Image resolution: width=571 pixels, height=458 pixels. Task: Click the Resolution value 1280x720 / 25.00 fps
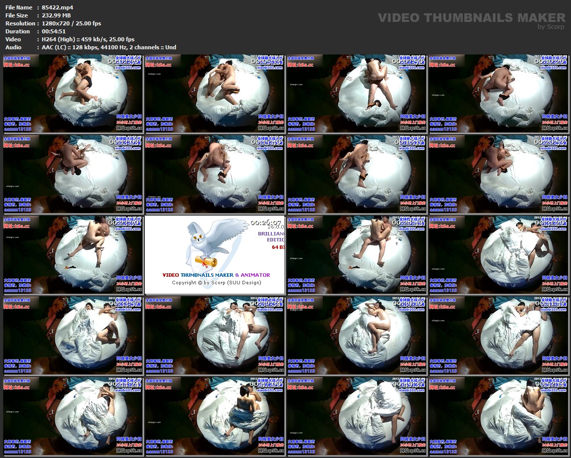[71, 23]
